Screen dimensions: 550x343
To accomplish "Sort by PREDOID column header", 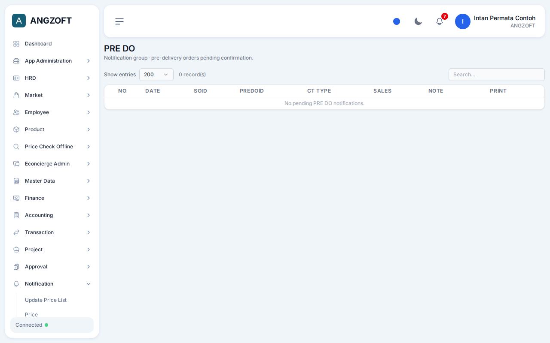I will click(252, 91).
